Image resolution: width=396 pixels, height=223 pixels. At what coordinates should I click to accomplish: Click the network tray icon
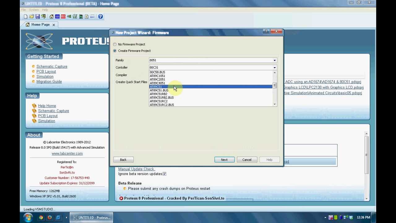point(346,217)
